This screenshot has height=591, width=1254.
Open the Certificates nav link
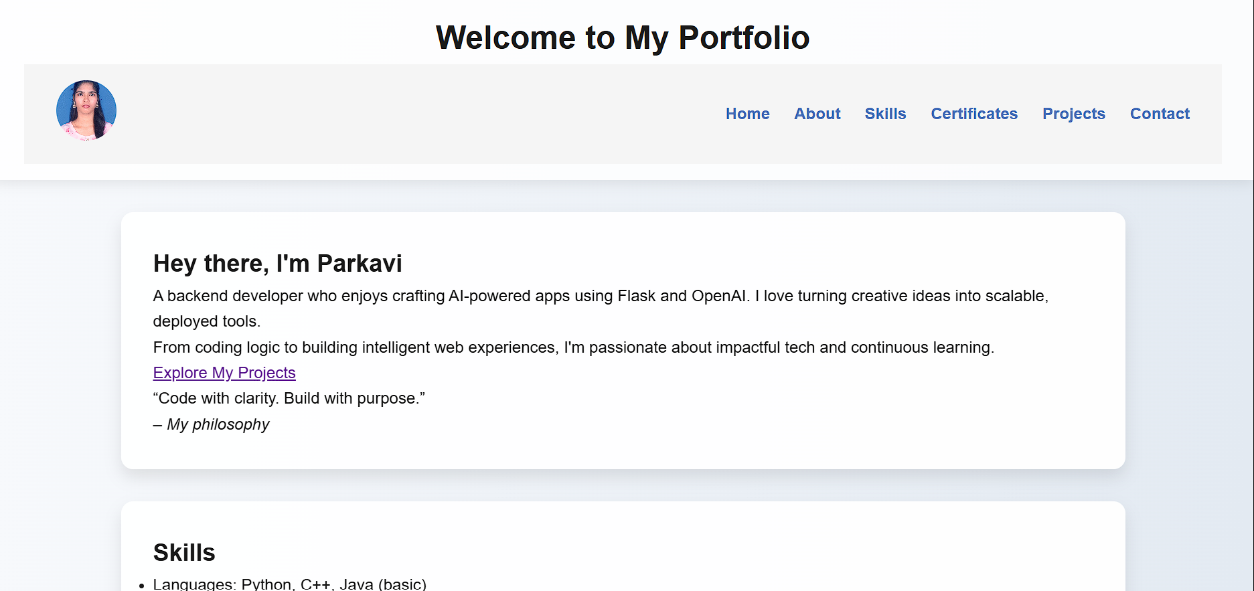click(974, 114)
